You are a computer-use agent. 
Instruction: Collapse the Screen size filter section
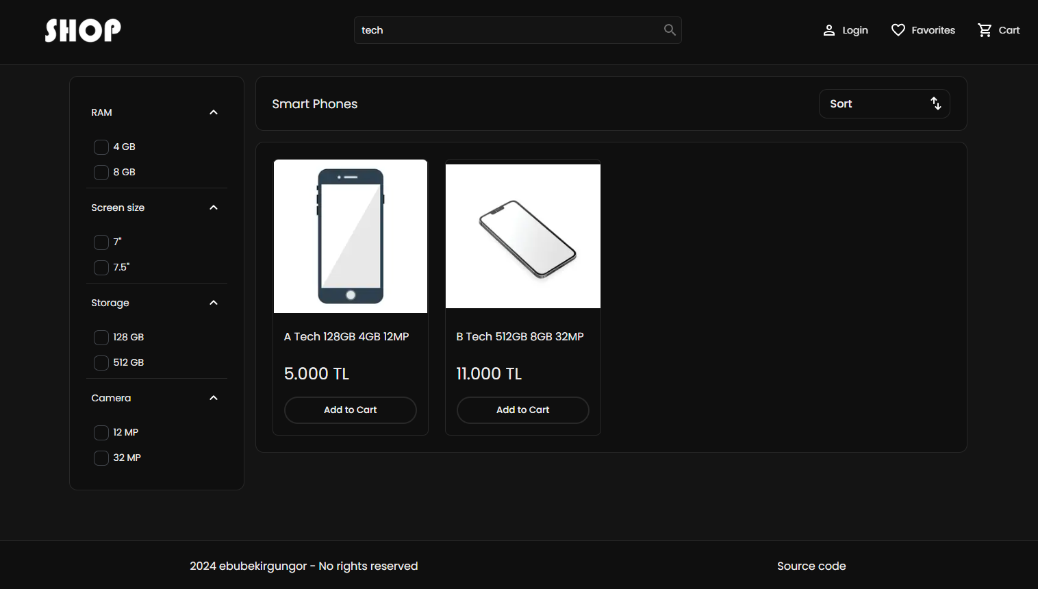(x=213, y=208)
